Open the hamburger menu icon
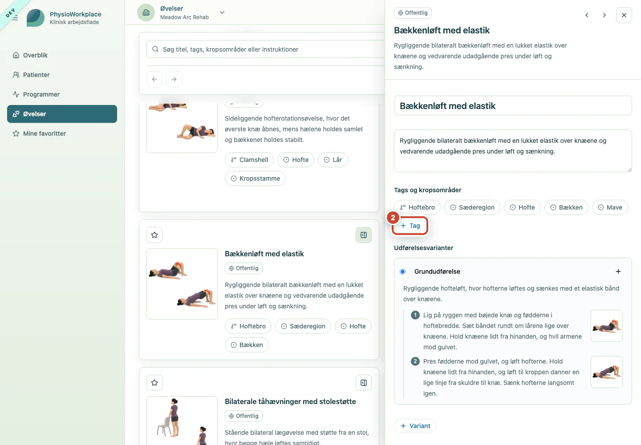The height and width of the screenshot is (445, 641). tap(15, 18)
